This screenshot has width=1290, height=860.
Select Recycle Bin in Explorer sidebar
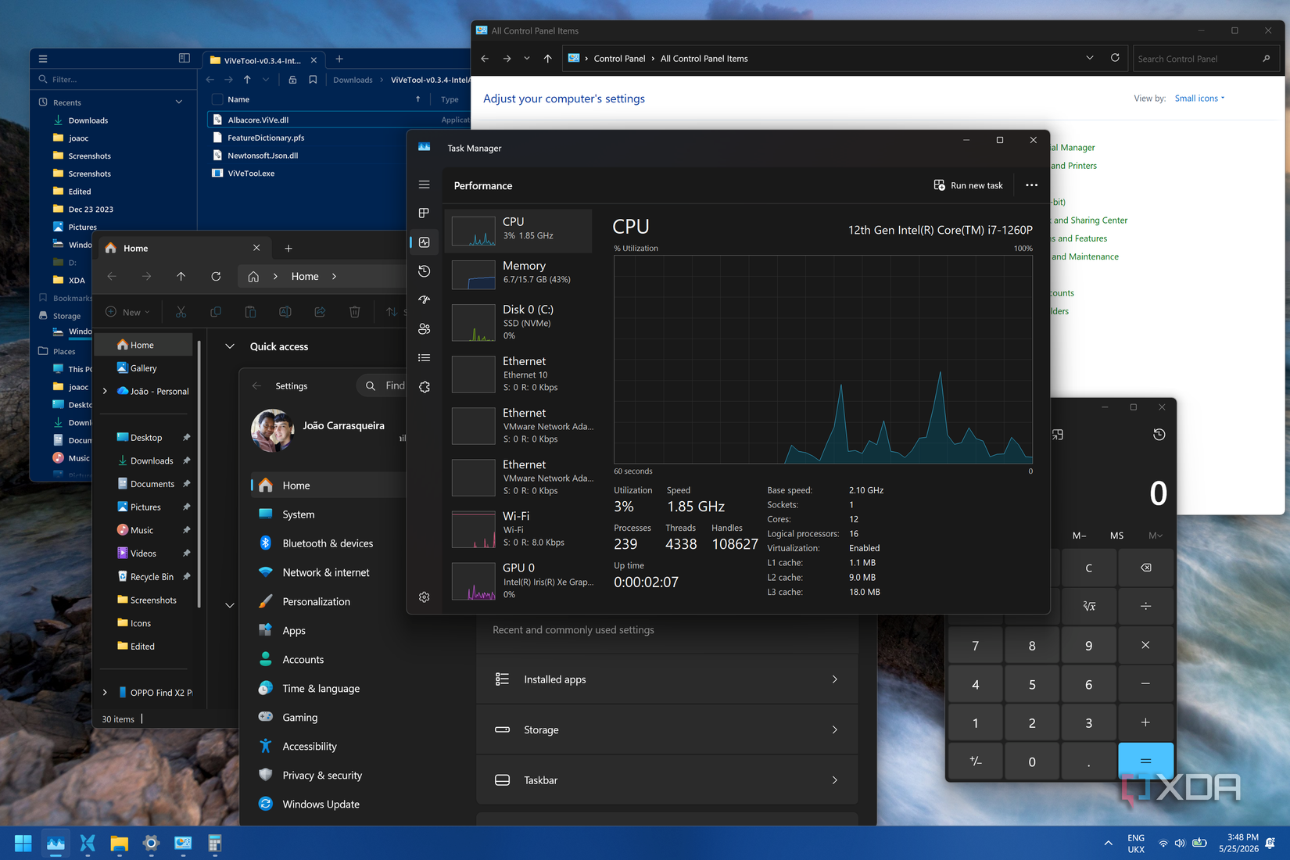tap(152, 577)
